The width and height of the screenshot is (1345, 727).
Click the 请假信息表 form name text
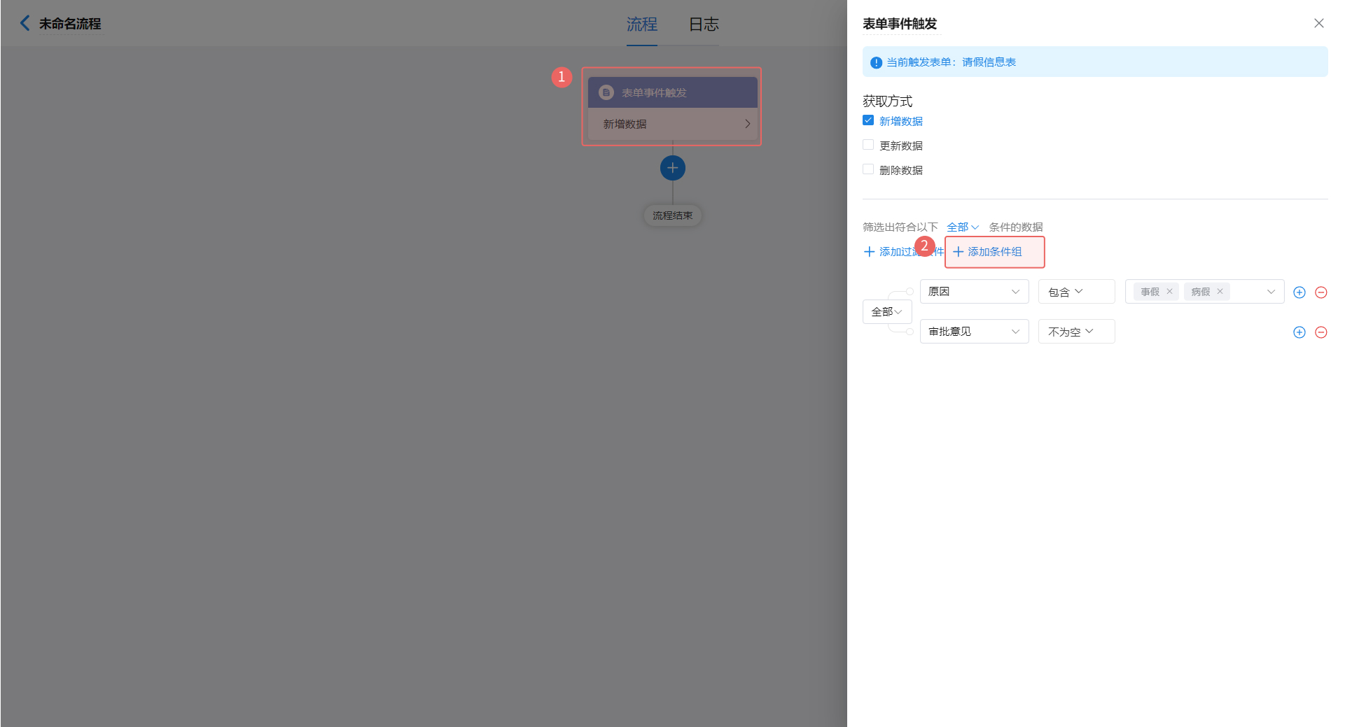[x=989, y=62]
